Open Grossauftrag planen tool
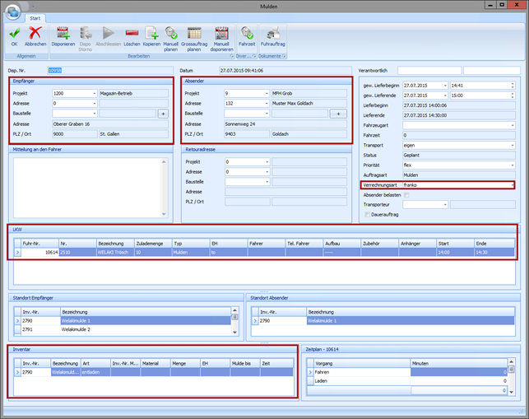The image size is (529, 419). tap(194, 39)
